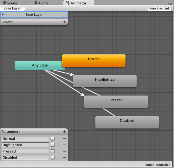The image size is (174, 168).
Task: Add a new layer with plus icon
Action: [65, 22]
